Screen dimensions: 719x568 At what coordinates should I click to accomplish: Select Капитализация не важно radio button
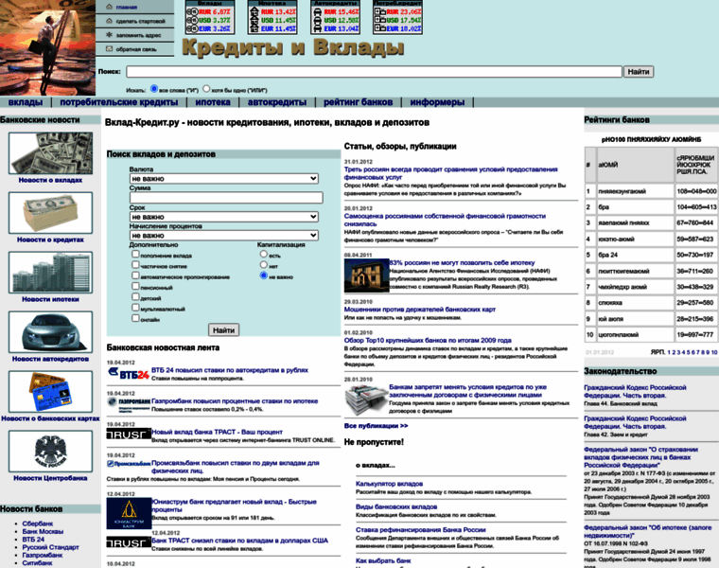pos(263,275)
